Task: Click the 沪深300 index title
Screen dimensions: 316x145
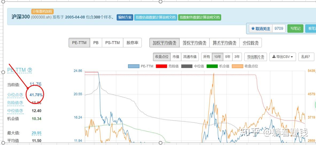Action: (21, 17)
